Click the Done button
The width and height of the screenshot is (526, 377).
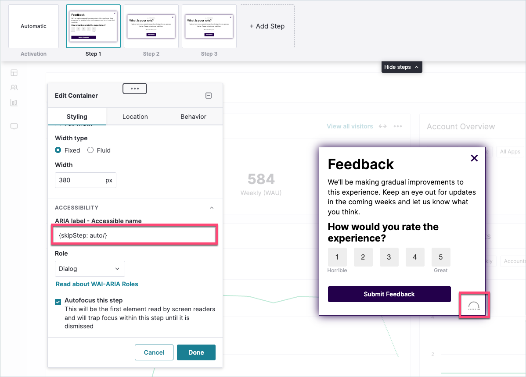[196, 352]
